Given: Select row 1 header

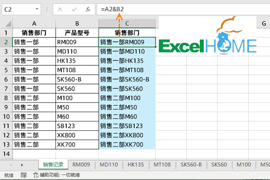Looking at the screenshot, I should [x=6, y=33].
